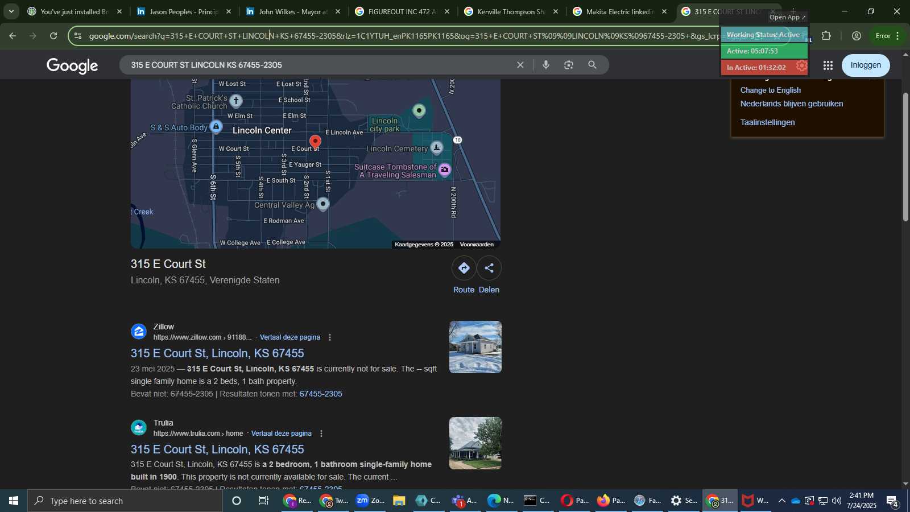Click the page vertical scrollbar thumb
910x512 pixels.
[905, 156]
